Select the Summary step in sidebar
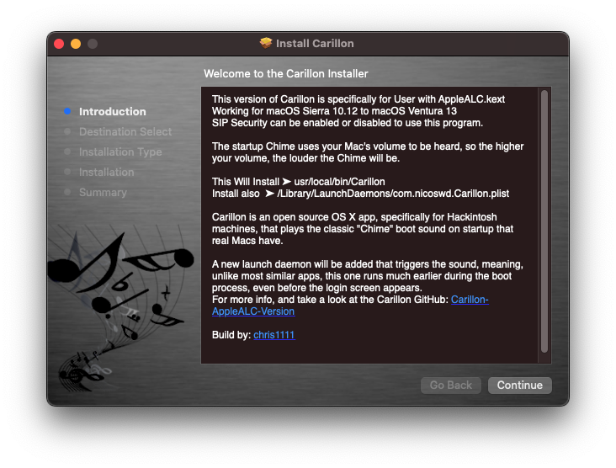This screenshot has height=468, width=616. click(103, 192)
